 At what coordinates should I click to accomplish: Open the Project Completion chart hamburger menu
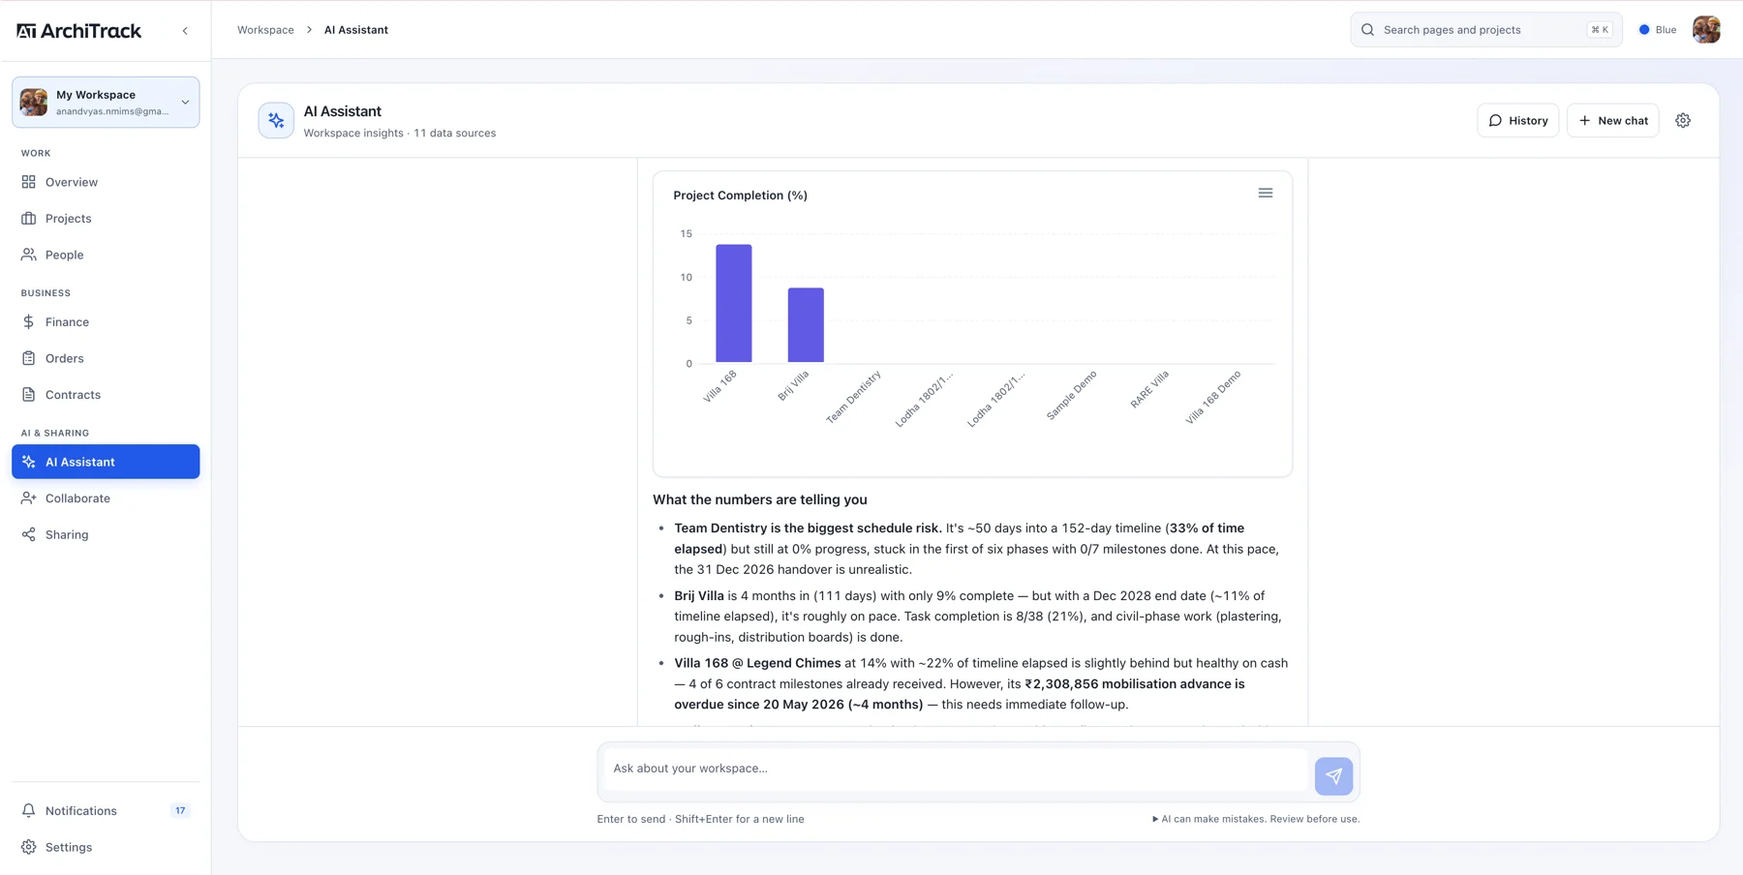(x=1266, y=194)
